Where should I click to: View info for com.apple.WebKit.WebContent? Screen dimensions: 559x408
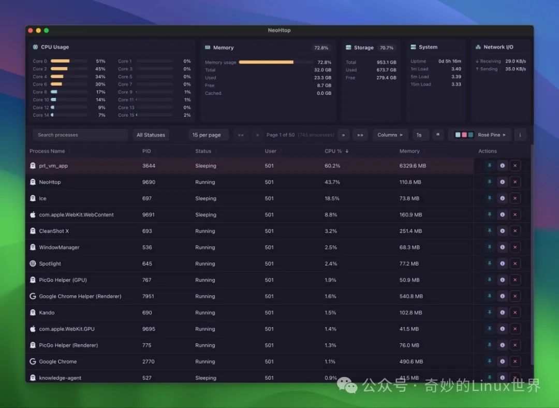coord(502,215)
